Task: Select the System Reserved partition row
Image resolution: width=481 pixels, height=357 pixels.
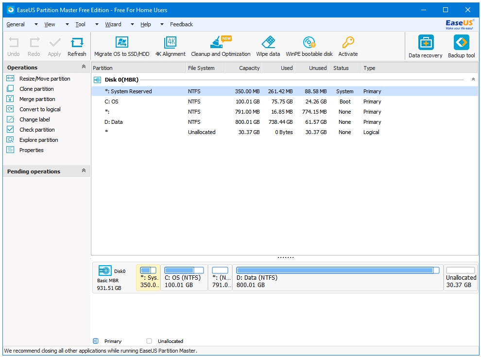Action: (x=284, y=91)
